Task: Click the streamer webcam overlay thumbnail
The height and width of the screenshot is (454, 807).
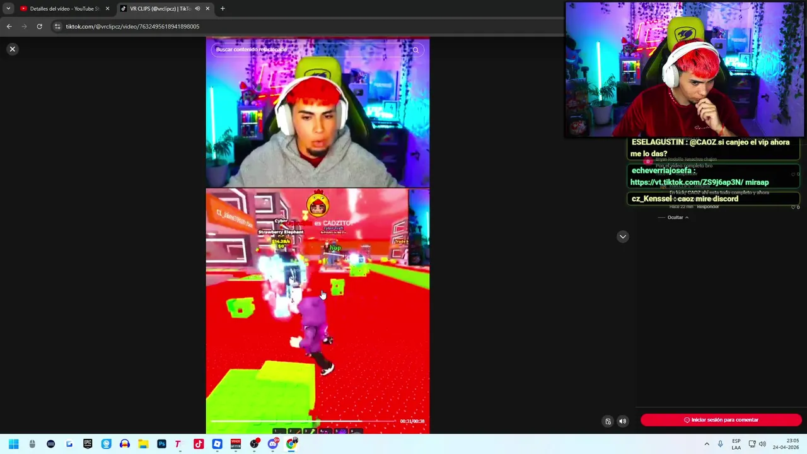Action: coord(685,69)
